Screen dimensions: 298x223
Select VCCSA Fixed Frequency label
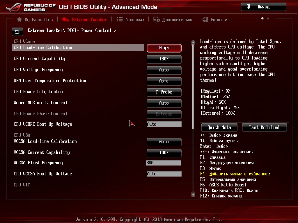point(38,163)
